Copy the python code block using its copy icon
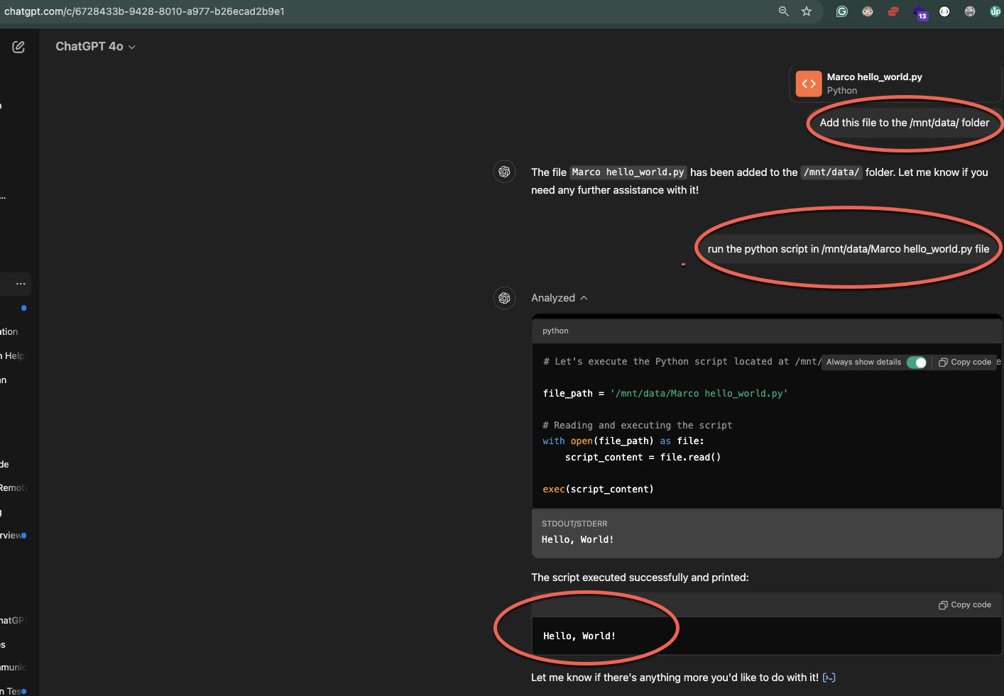The image size is (1004, 696). [x=965, y=362]
